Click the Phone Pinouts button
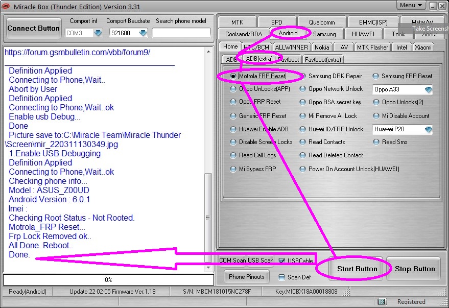This screenshot has width=449, height=308. tap(247, 277)
